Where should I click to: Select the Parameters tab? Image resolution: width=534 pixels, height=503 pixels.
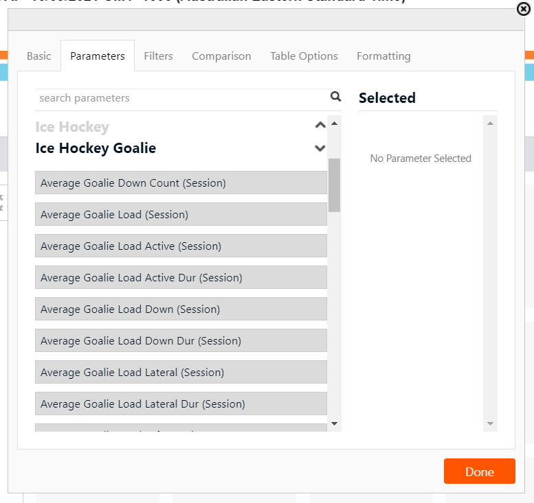[98, 56]
